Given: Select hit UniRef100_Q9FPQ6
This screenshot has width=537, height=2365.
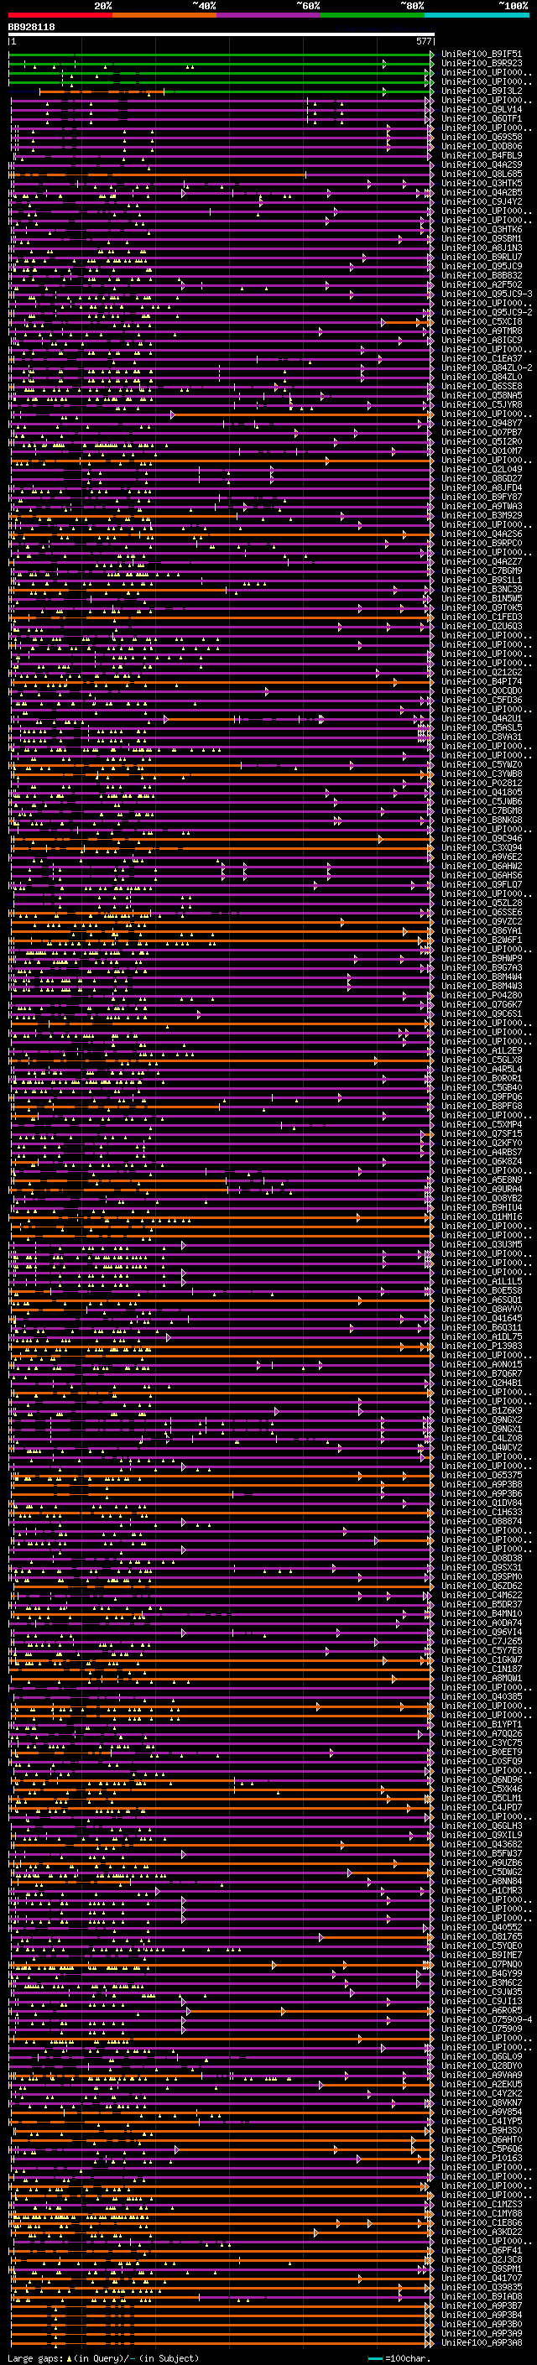Looking at the screenshot, I should (x=481, y=1097).
